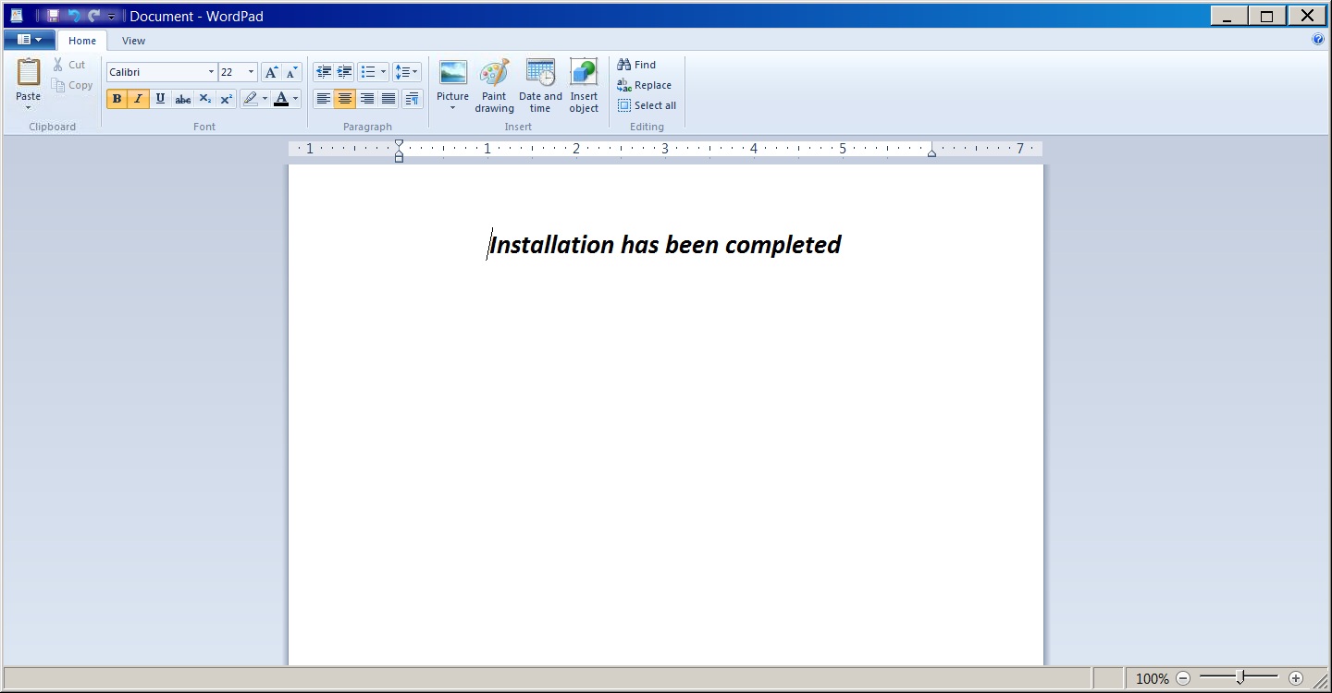The image size is (1332, 693).
Task: Click the Cut button
Action: (68, 65)
